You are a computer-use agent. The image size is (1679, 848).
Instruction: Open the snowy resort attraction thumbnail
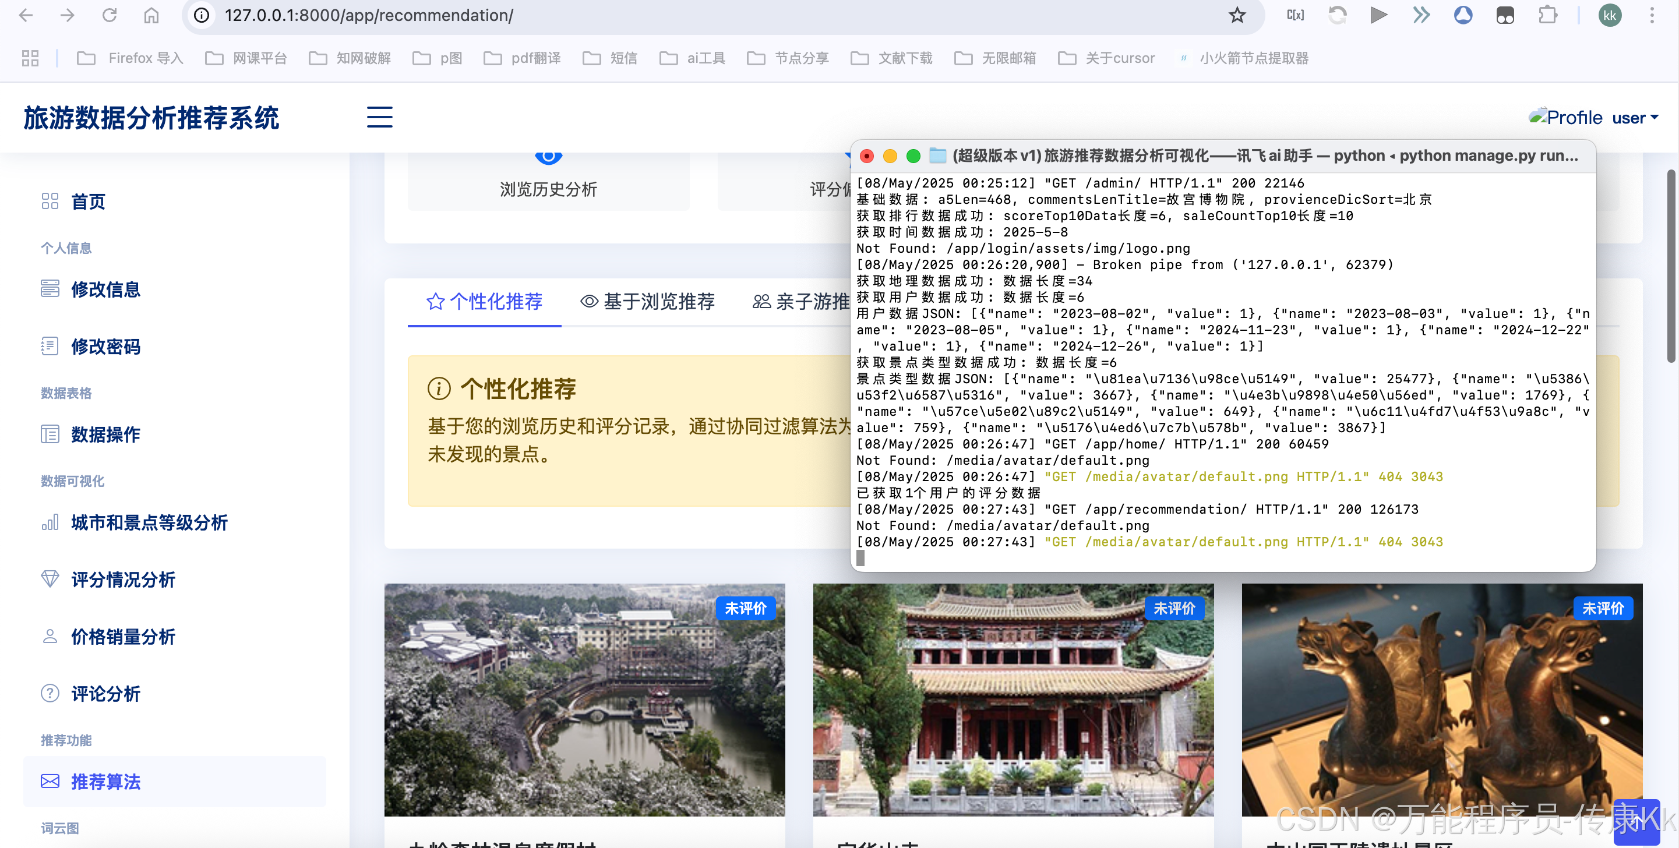tap(585, 699)
